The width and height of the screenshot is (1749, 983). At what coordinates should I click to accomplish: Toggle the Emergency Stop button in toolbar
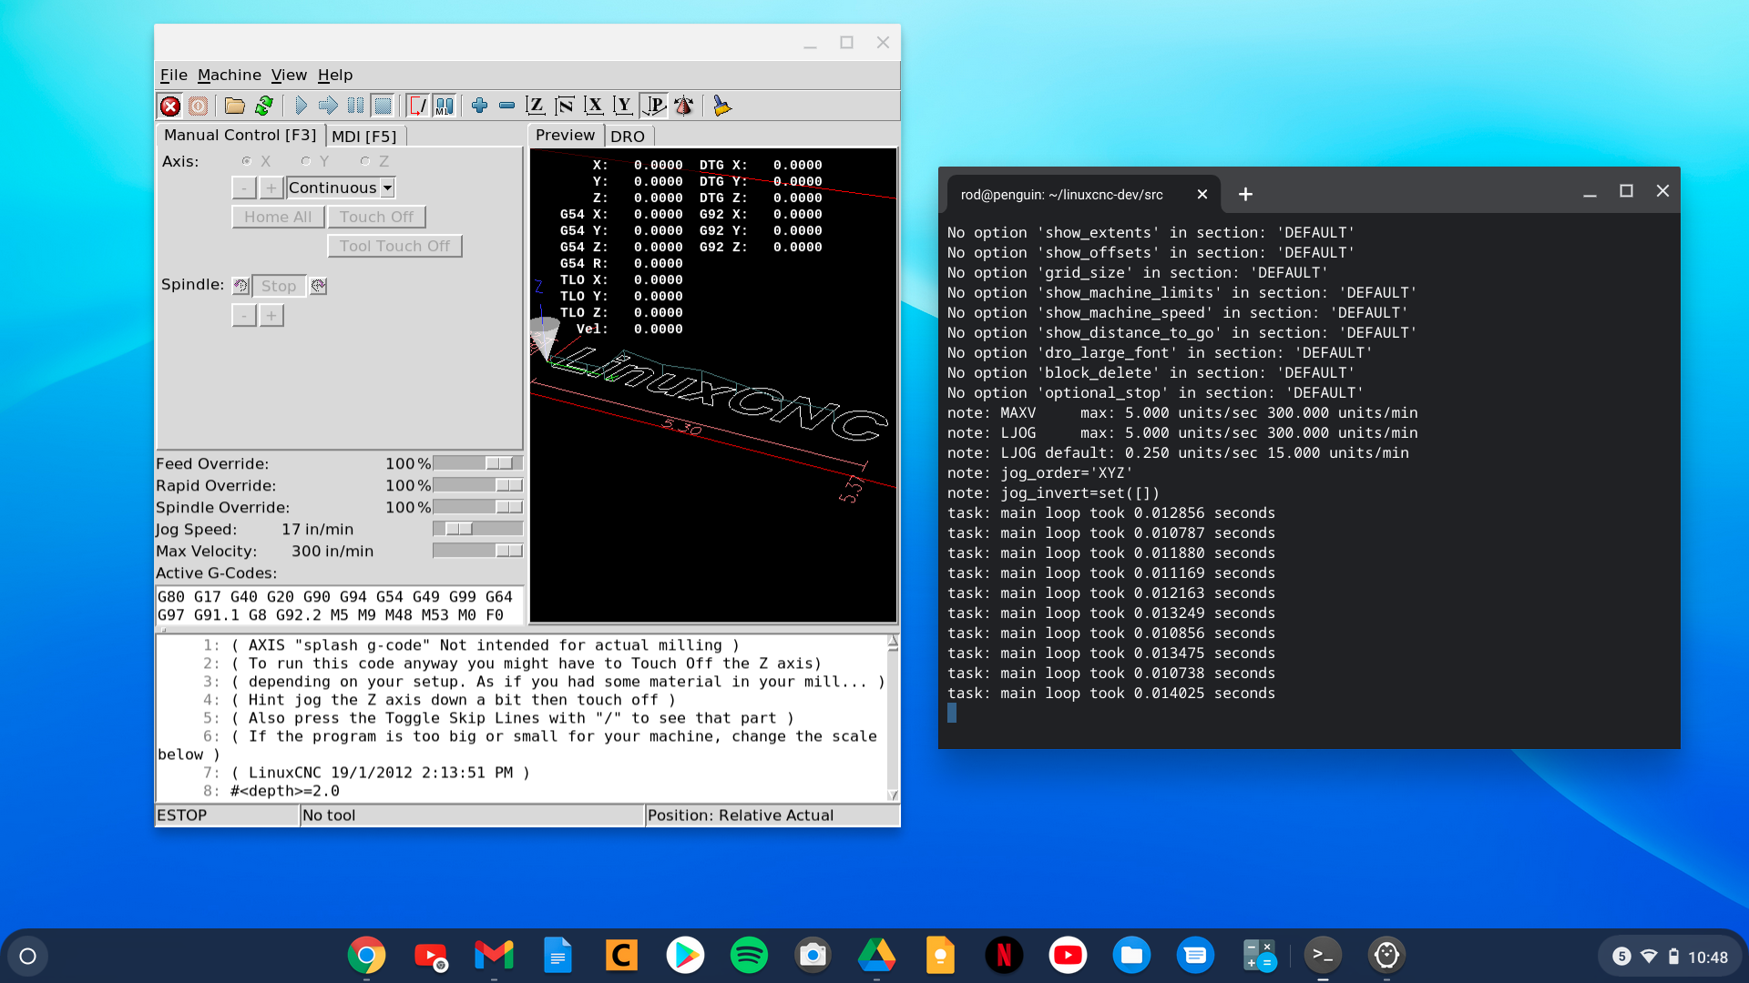coord(170,106)
